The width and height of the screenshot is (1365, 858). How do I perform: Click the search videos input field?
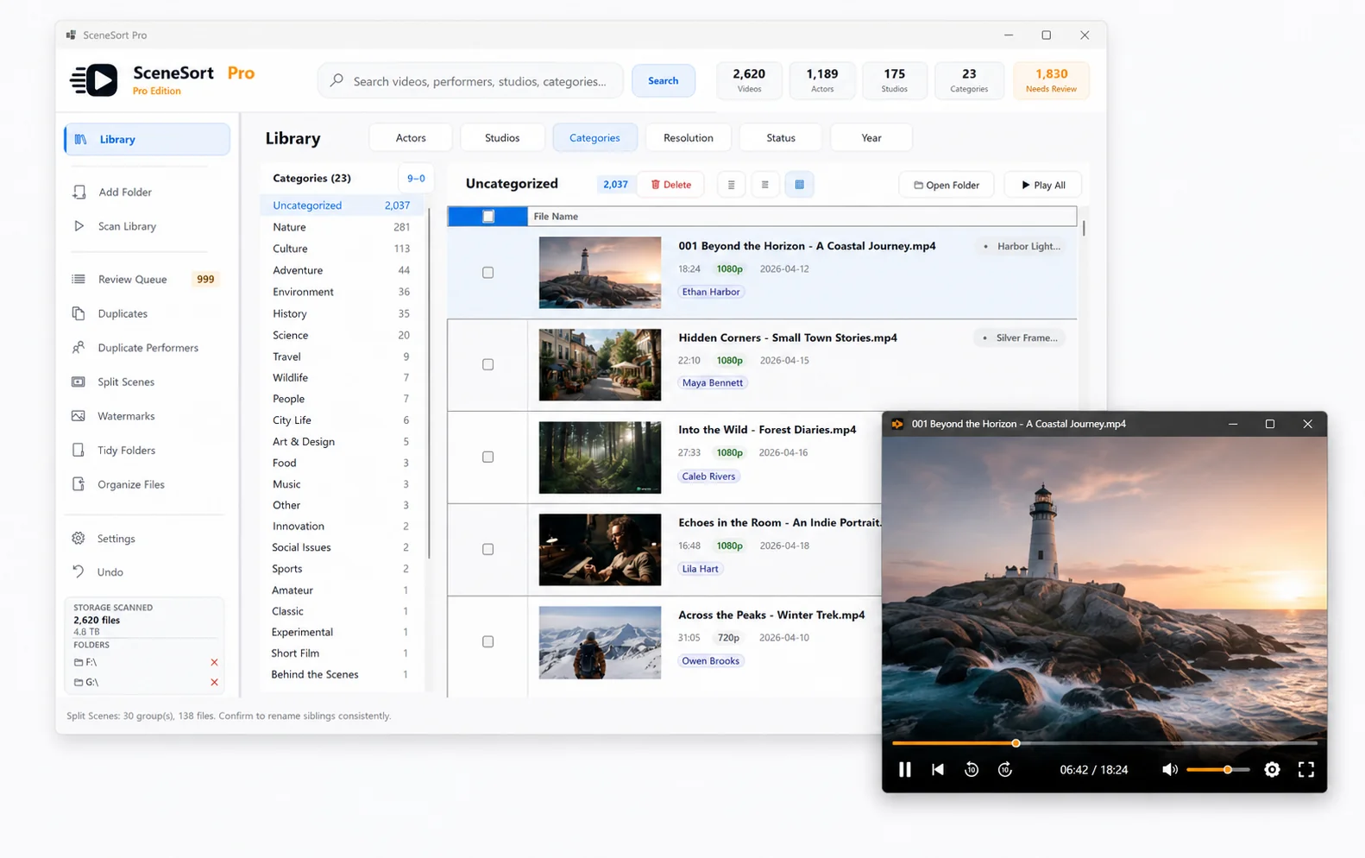471,80
